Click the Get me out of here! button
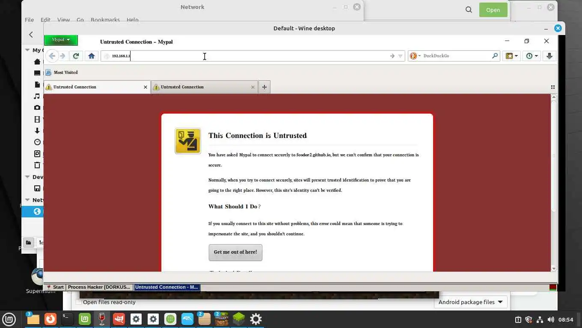The image size is (582, 328). tap(235, 252)
